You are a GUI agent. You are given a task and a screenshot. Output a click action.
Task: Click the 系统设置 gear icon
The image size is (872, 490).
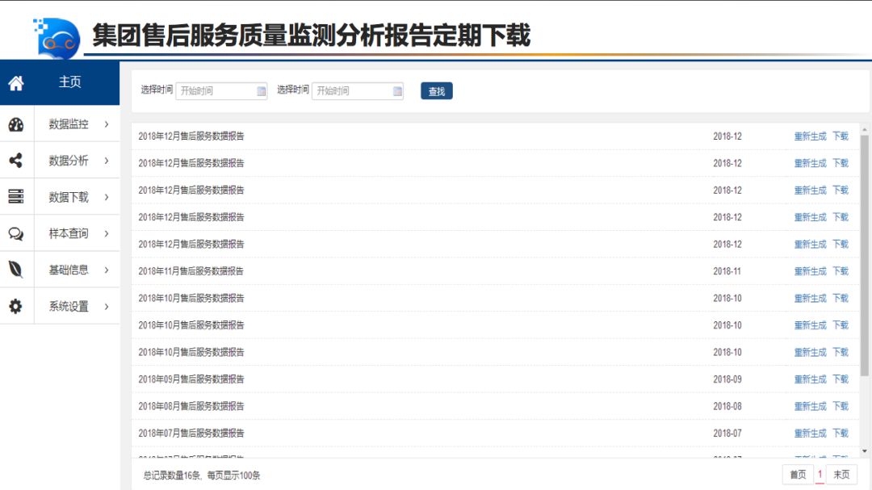pyautogui.click(x=16, y=307)
